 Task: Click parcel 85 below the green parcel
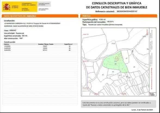click(113, 72)
